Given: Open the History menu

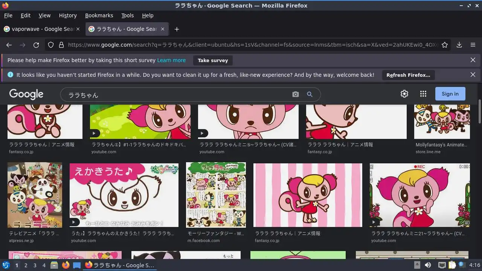Looking at the screenshot, I should click(68, 15).
